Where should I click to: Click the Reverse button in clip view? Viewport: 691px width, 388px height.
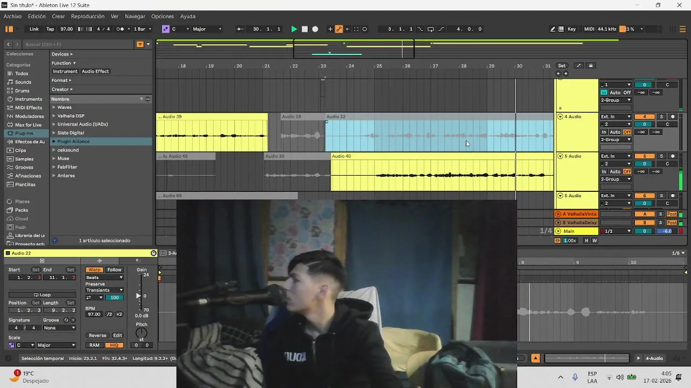[x=98, y=335]
